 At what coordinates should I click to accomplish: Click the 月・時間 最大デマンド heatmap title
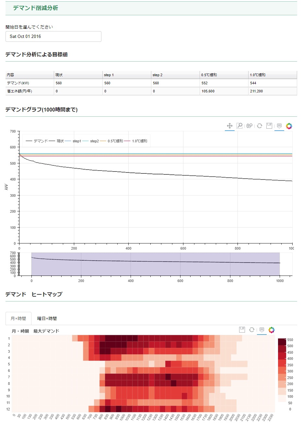point(36,331)
